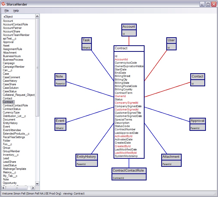The image size is (218, 197).
Task: Select the highlighted Contract list entry
Action: click(9, 102)
